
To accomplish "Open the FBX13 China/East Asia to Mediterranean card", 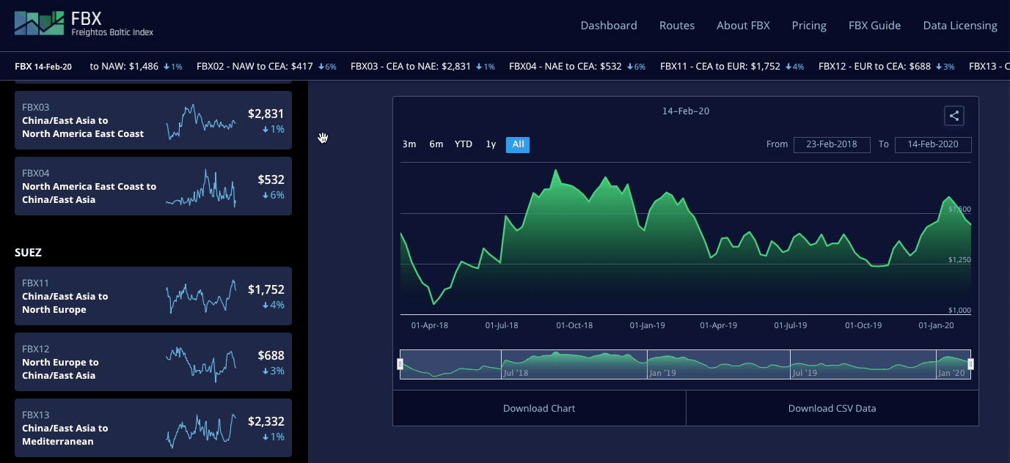I will click(153, 428).
